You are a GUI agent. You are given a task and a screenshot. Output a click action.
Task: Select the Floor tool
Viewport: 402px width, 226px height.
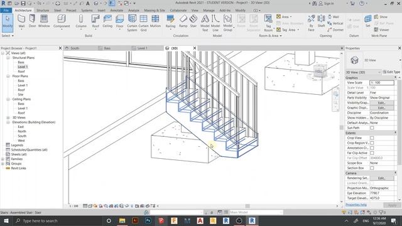point(119,21)
